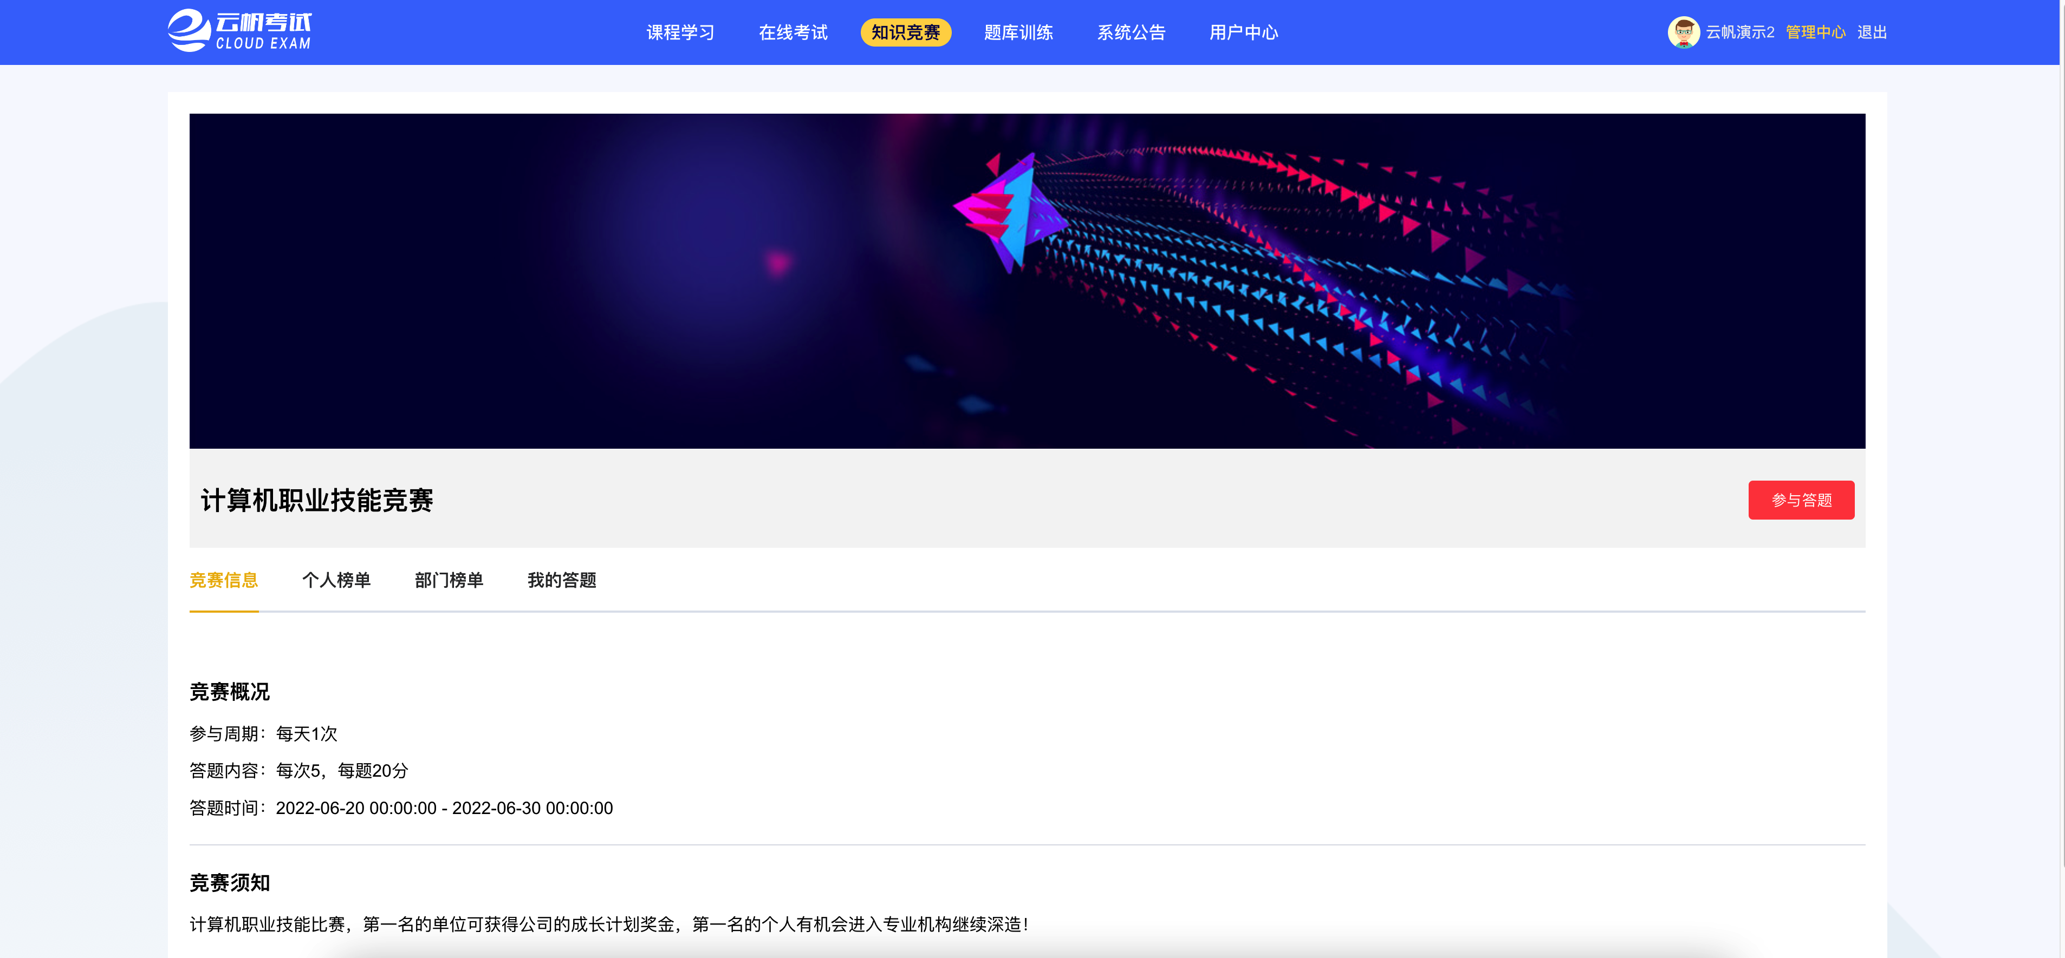Viewport: 2065px width, 958px height.
Task: Open 管理中心 link
Action: pos(1816,32)
